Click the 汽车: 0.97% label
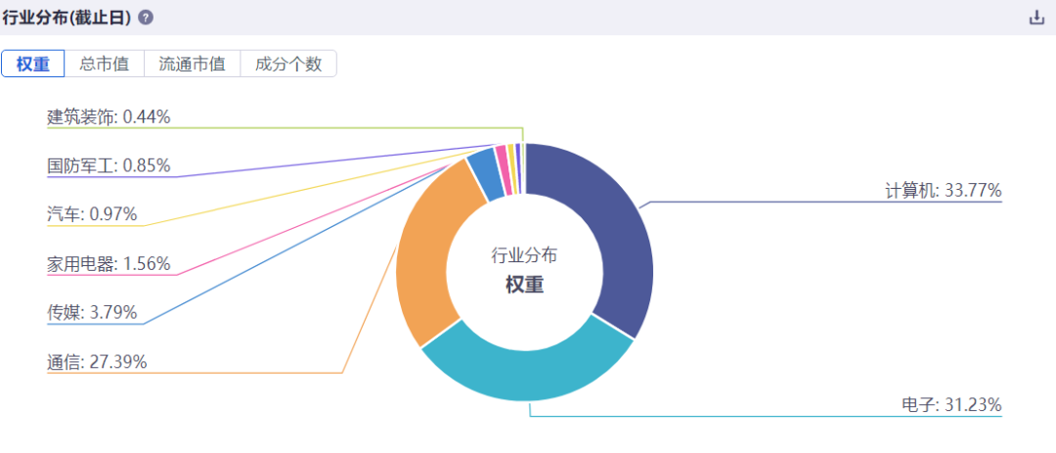Viewport: 1056px width, 453px height. 92,214
